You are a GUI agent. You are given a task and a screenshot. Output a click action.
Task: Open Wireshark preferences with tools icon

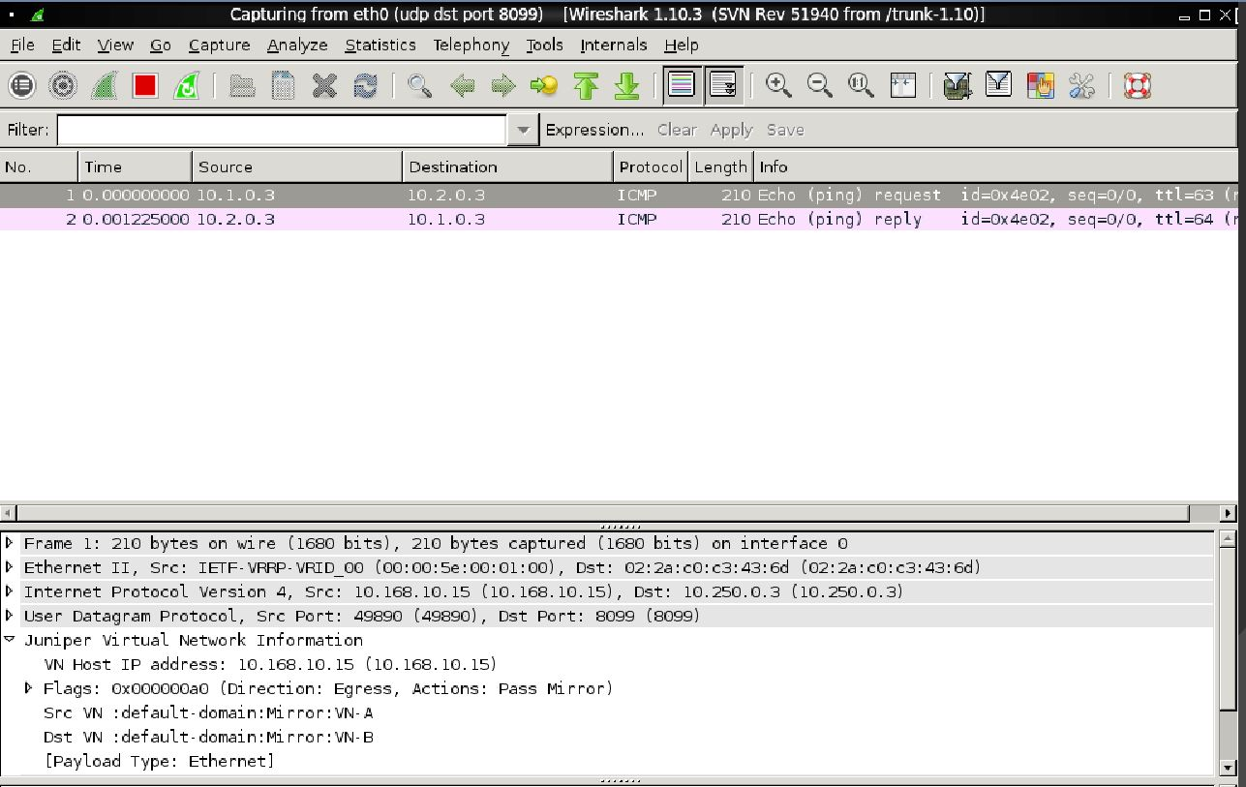pos(1081,86)
